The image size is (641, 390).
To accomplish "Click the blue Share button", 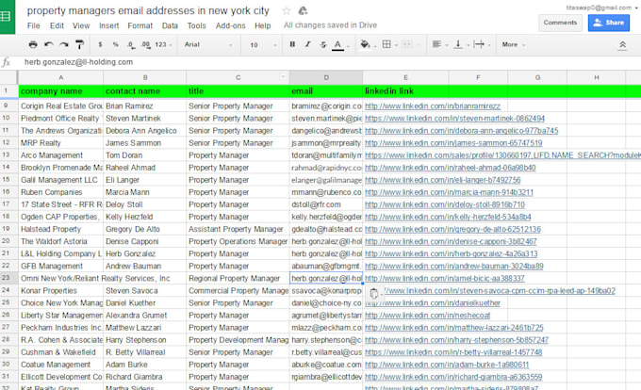I will 608,22.
